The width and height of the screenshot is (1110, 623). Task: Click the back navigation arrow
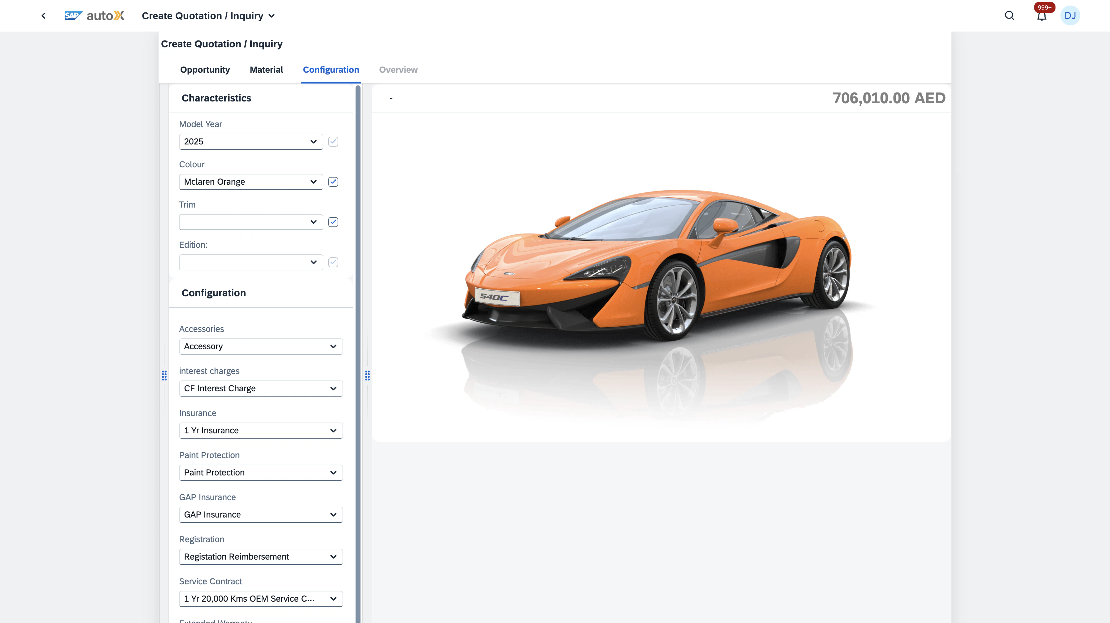click(x=43, y=15)
